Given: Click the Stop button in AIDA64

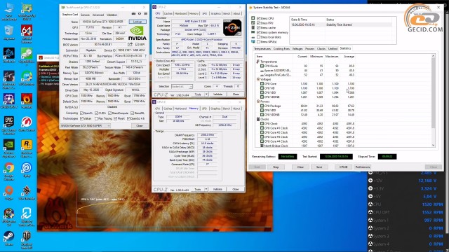Looking at the screenshot, I should (x=276, y=167).
